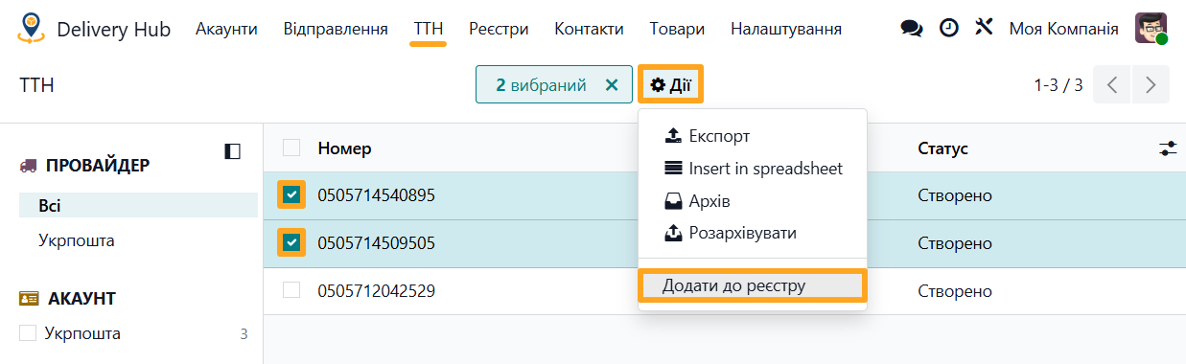
Task: Go to the next page arrow
Action: pos(1151,84)
